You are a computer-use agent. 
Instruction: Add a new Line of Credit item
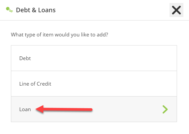(x=94, y=84)
